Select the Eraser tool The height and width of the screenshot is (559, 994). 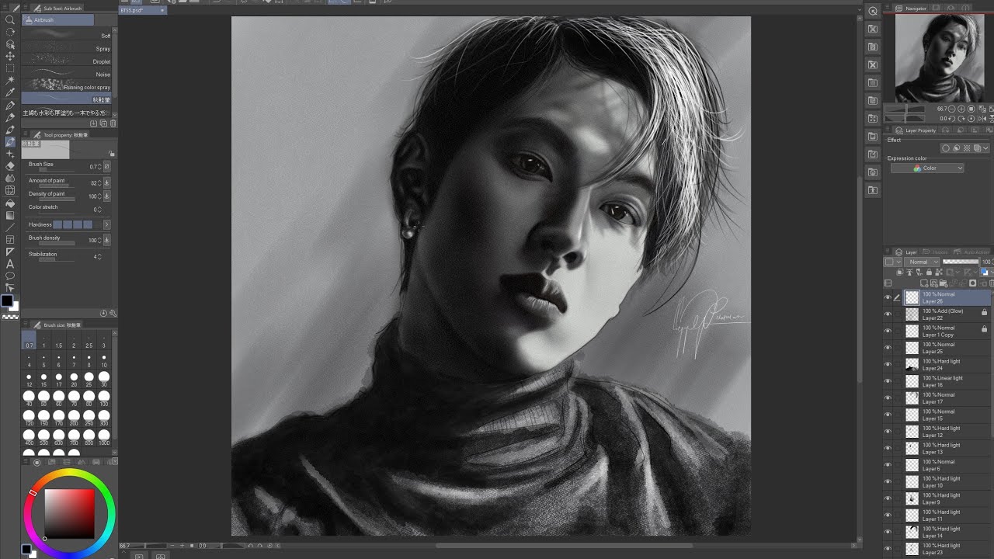click(x=10, y=166)
